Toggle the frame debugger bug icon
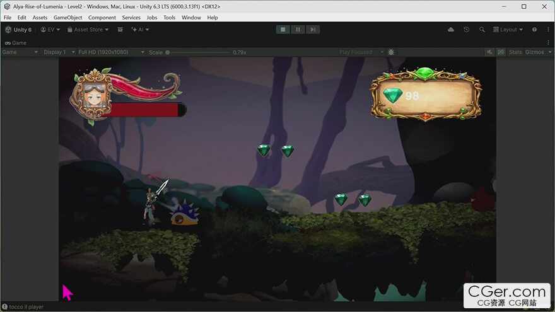 391,52
